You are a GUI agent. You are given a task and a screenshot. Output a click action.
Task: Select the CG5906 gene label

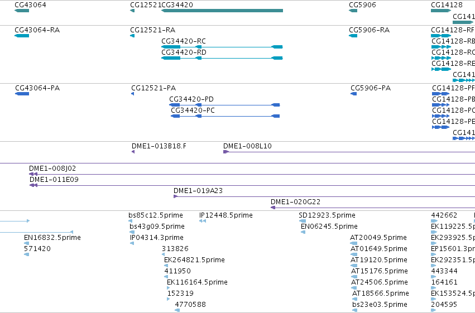coord(362,5)
